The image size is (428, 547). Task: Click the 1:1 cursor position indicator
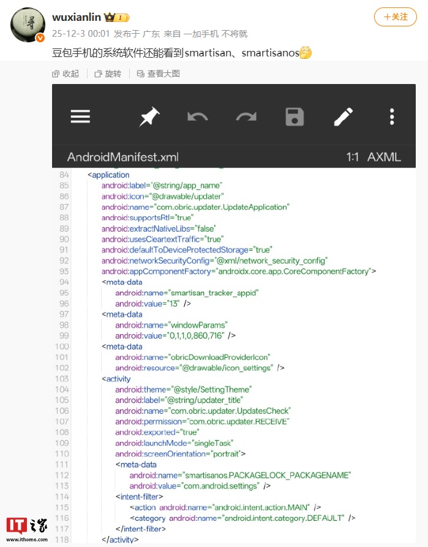pos(352,157)
